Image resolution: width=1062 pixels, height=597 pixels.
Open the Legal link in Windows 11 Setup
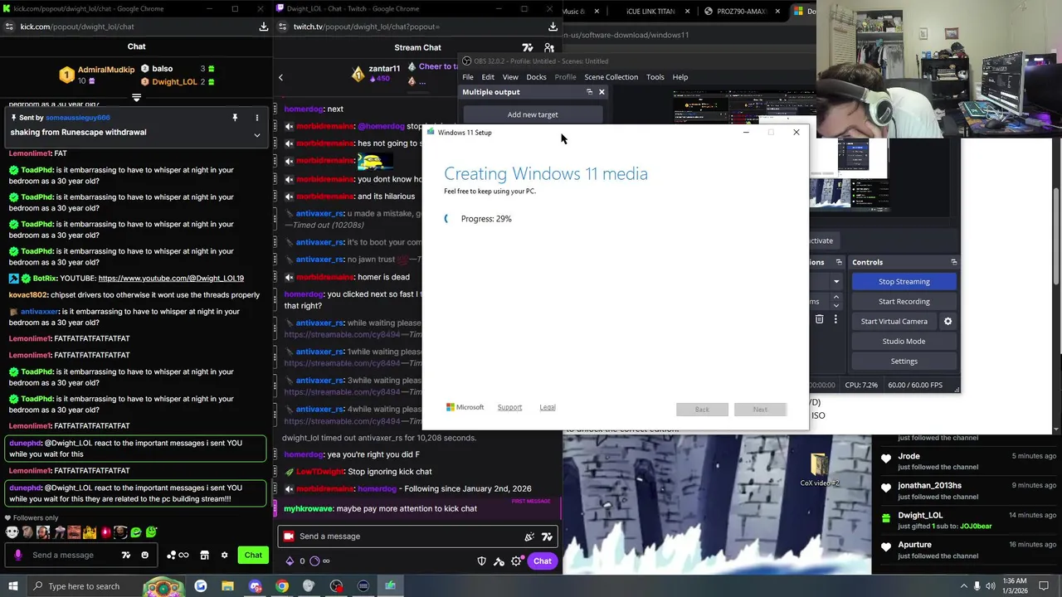click(x=548, y=407)
